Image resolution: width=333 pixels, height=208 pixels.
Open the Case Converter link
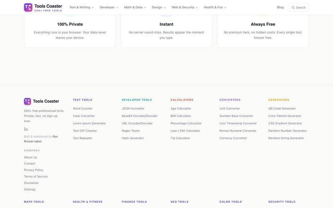pyautogui.click(x=84, y=116)
